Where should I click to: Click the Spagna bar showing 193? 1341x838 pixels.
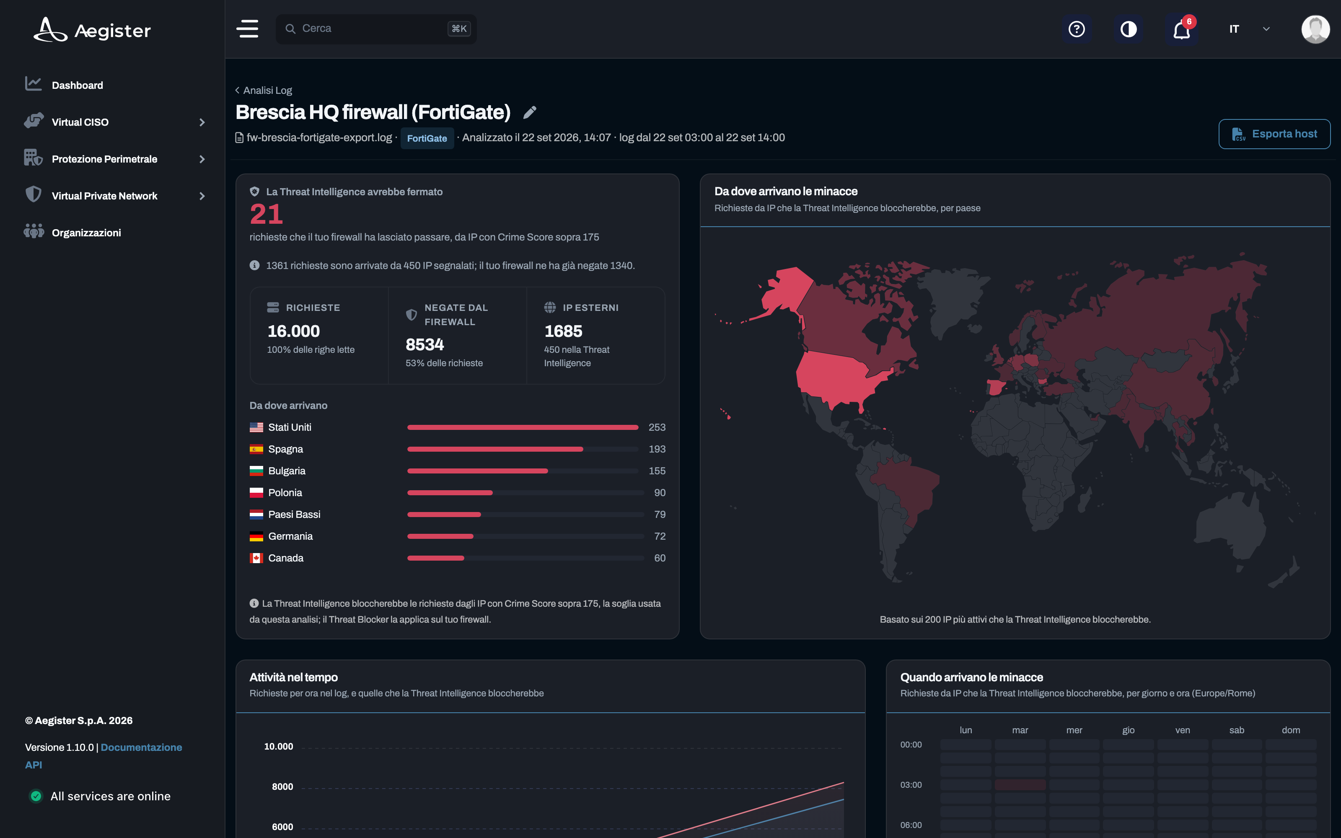point(495,450)
